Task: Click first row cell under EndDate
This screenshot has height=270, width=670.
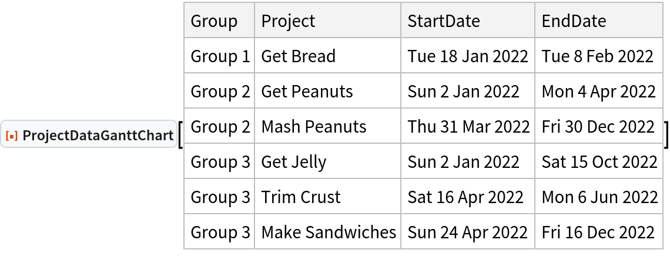Action: pos(598,56)
